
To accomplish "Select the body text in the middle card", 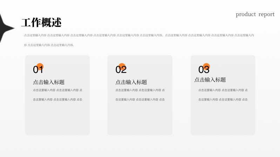I will click(x=140, y=95).
